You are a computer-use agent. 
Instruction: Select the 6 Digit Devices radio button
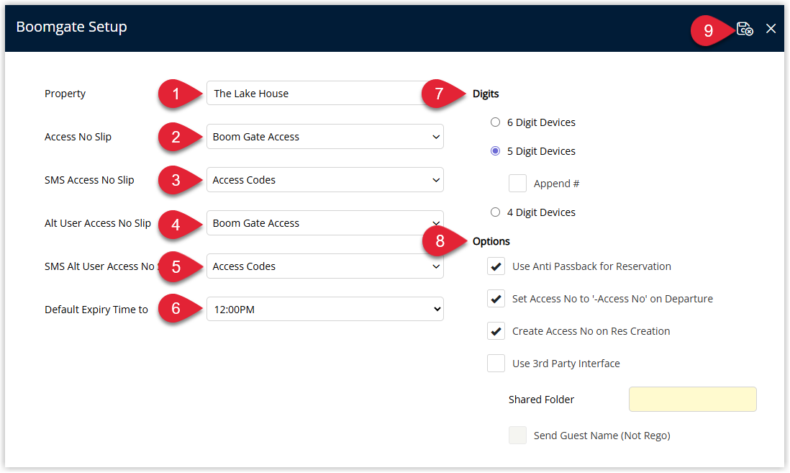(x=495, y=122)
